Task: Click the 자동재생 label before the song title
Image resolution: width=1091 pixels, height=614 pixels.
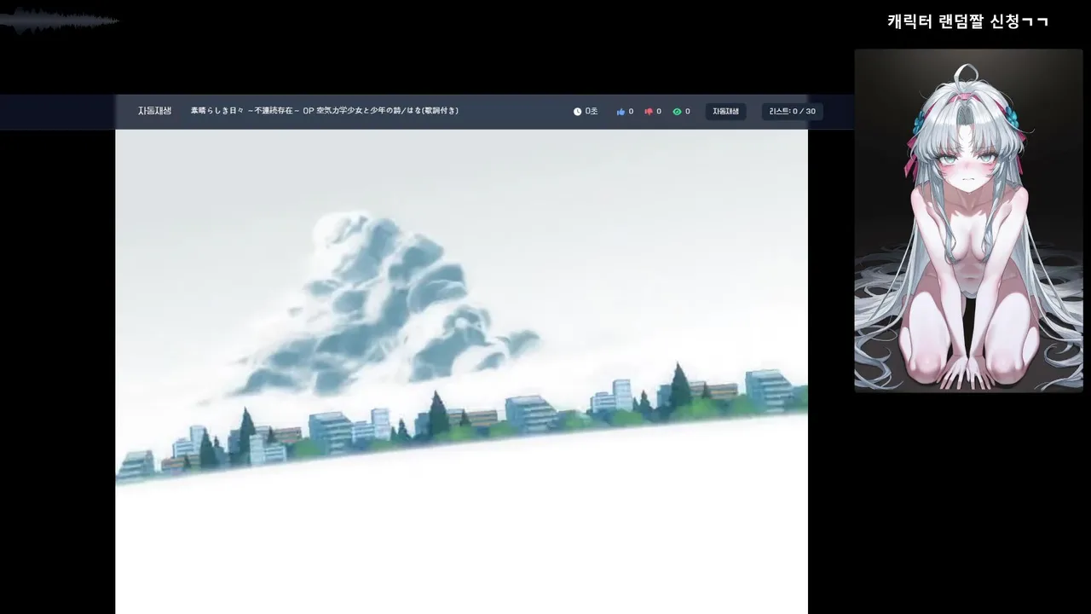Action: pos(155,111)
